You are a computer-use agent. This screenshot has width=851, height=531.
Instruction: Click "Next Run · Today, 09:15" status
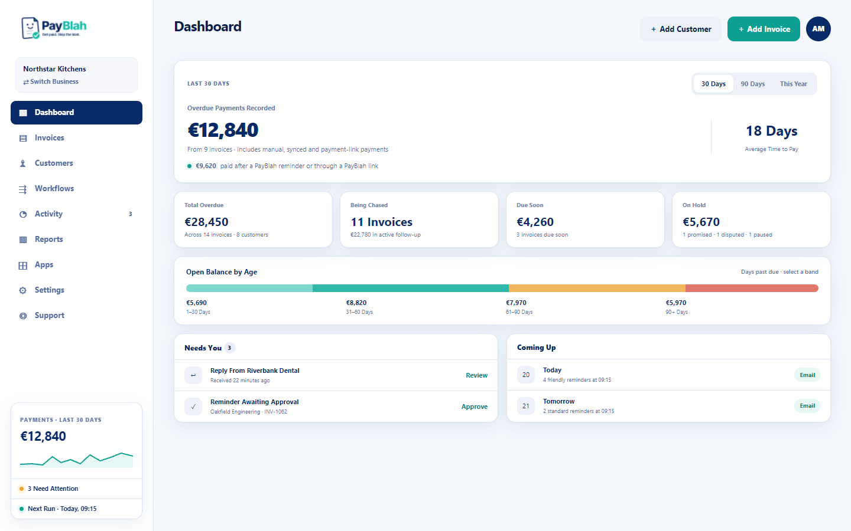pos(76,509)
